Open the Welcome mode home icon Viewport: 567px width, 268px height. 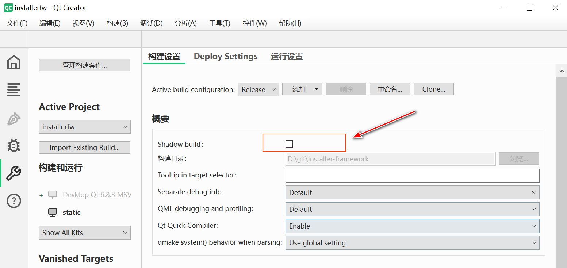[x=14, y=62]
